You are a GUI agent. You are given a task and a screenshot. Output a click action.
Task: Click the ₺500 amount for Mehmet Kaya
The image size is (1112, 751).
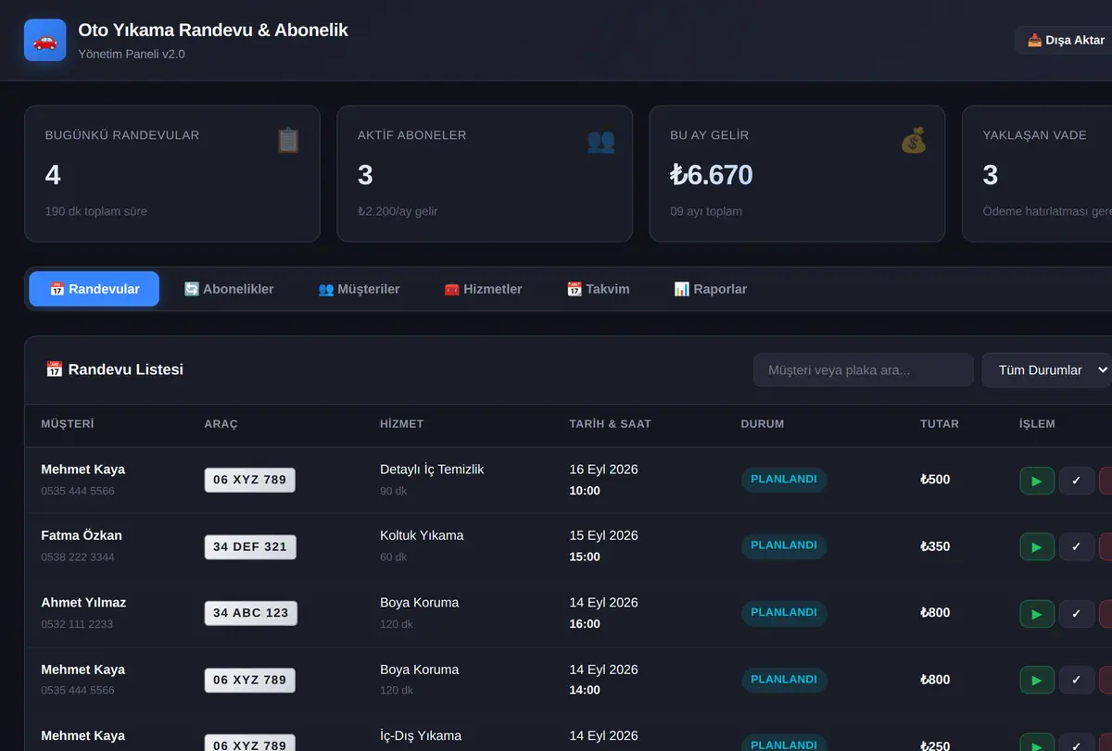(x=935, y=480)
